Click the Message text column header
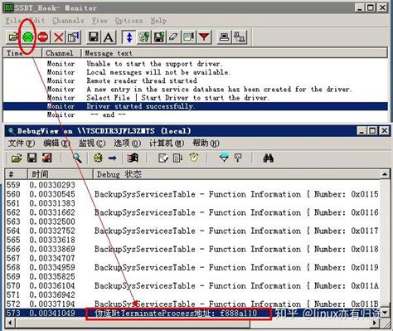The height and width of the screenshot is (331, 393). tap(235, 53)
